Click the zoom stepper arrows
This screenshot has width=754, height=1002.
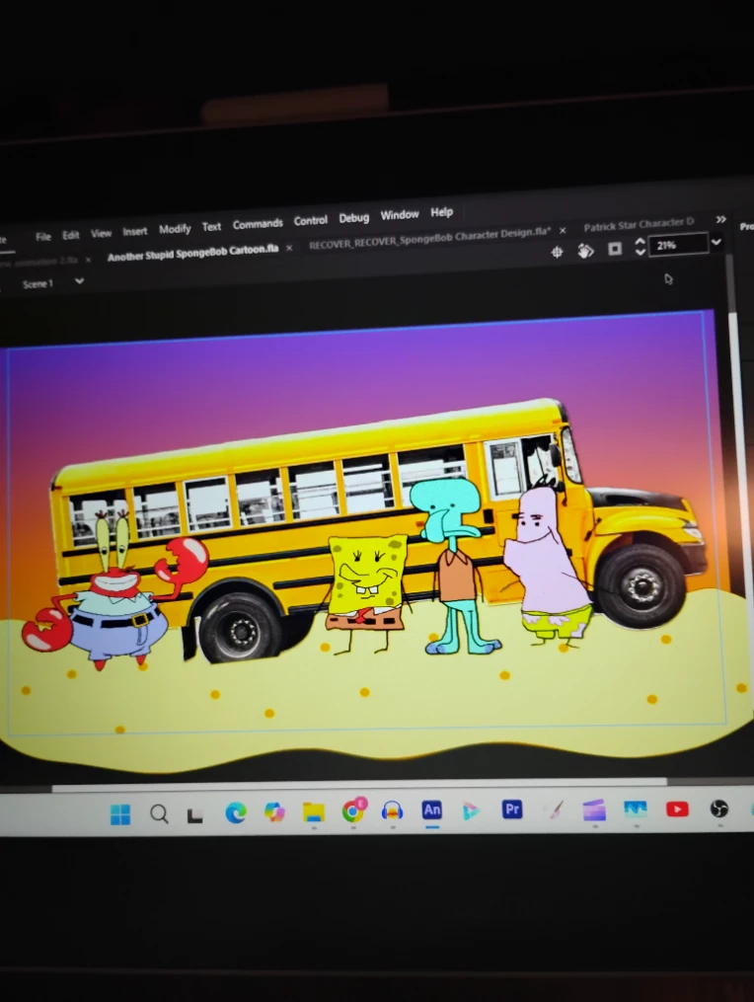tap(640, 247)
